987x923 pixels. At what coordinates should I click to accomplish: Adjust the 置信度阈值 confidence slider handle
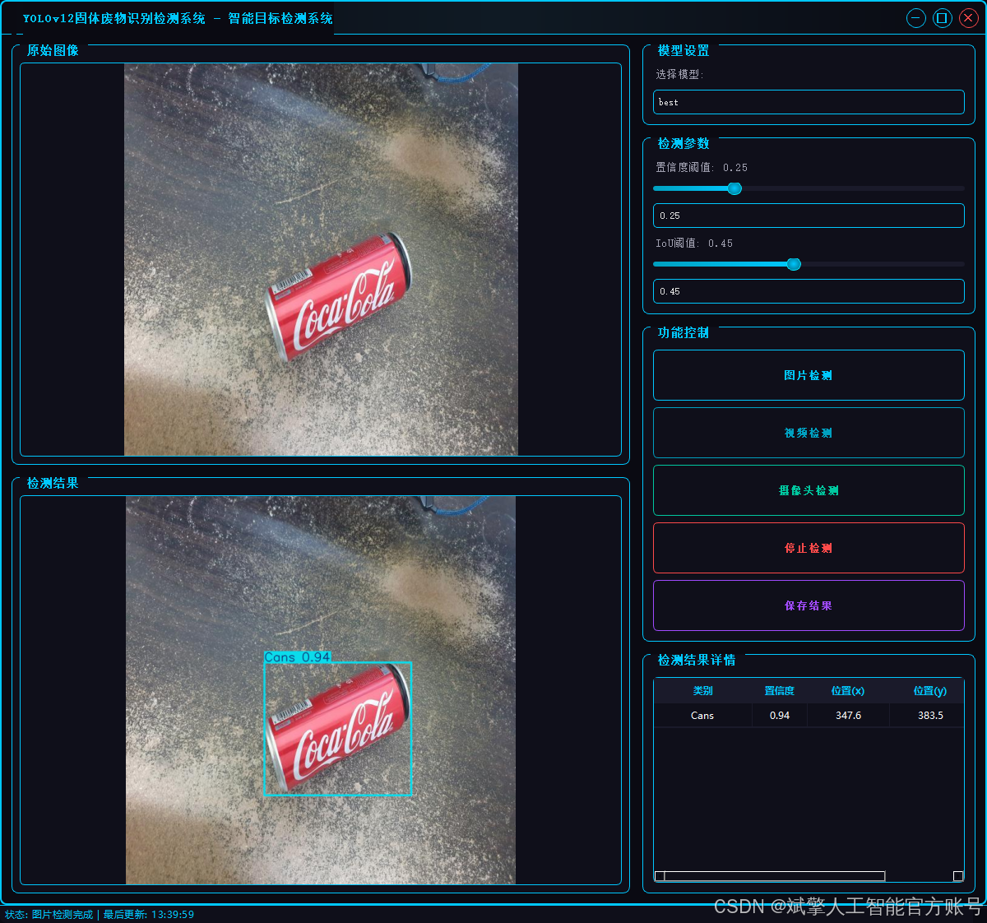click(x=734, y=188)
